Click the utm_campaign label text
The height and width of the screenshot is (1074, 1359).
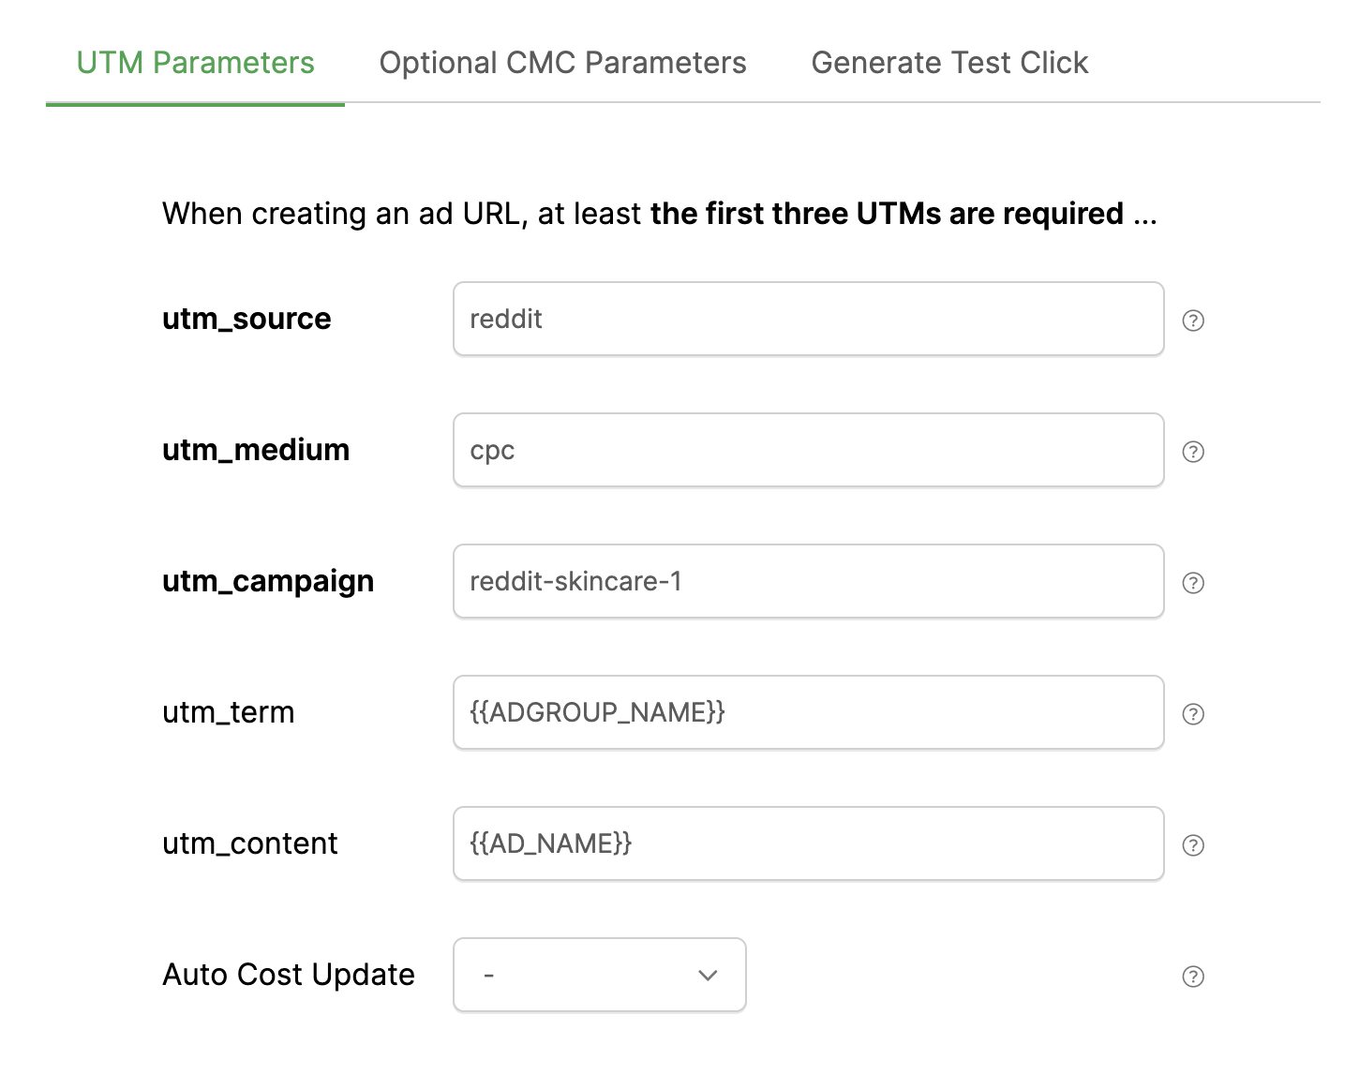pyautogui.click(x=268, y=581)
